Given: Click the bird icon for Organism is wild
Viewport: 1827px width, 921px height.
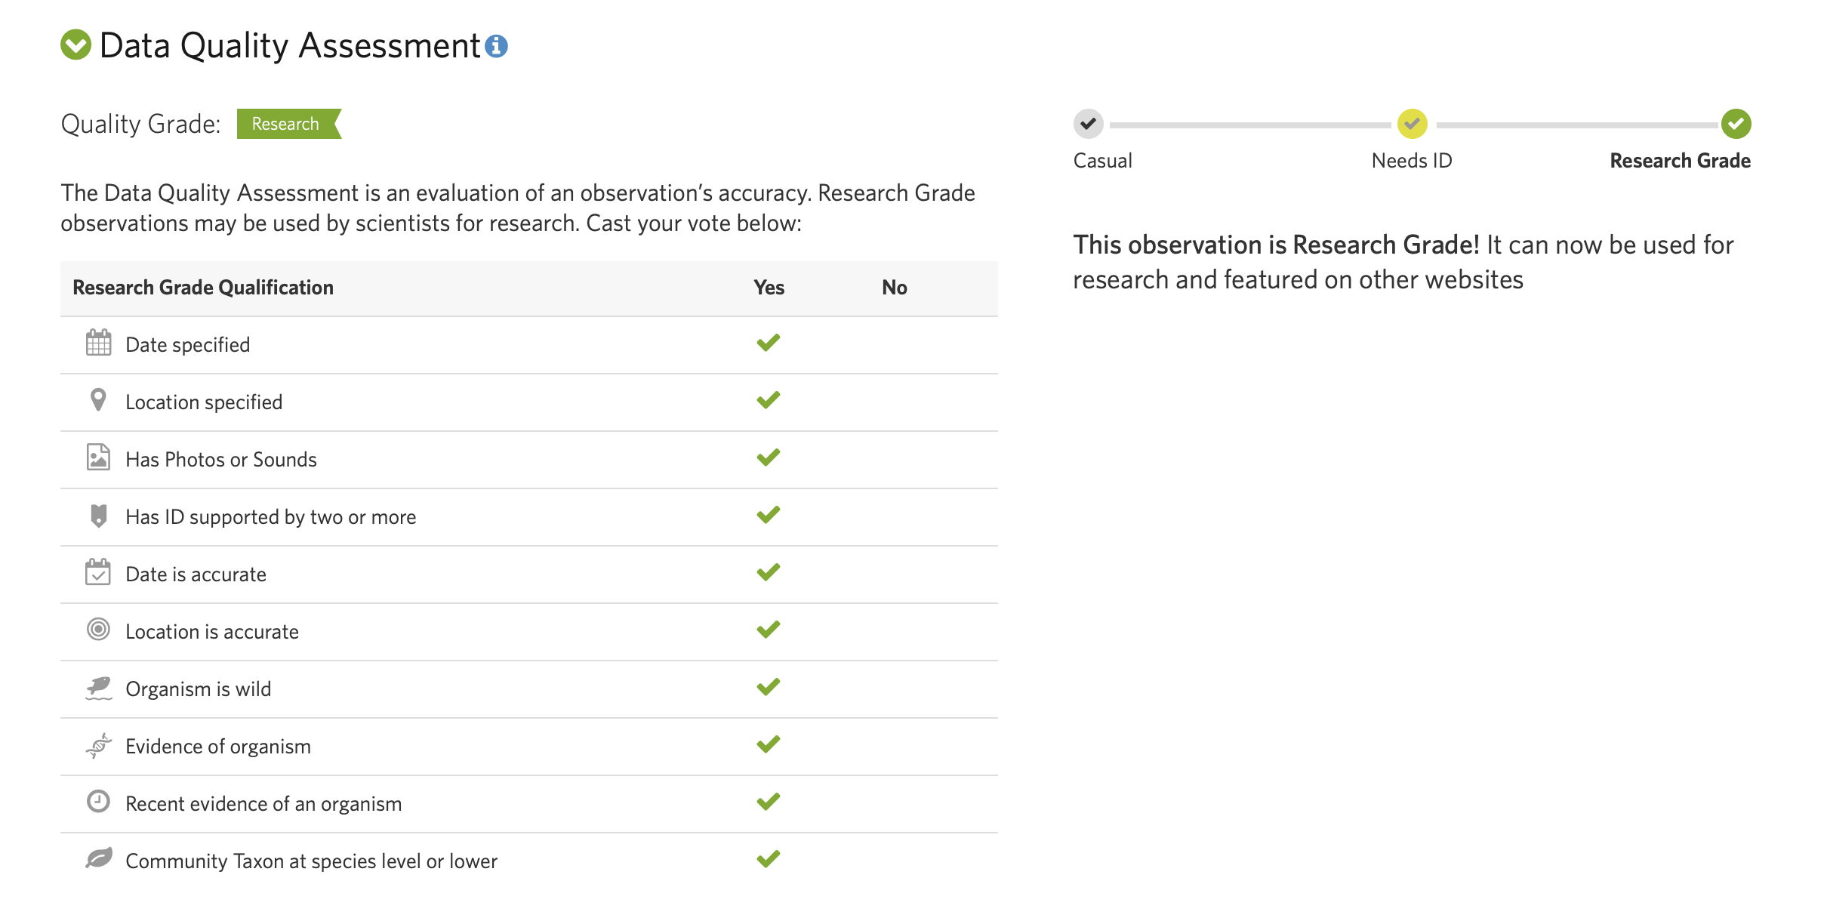Looking at the screenshot, I should [x=98, y=688].
